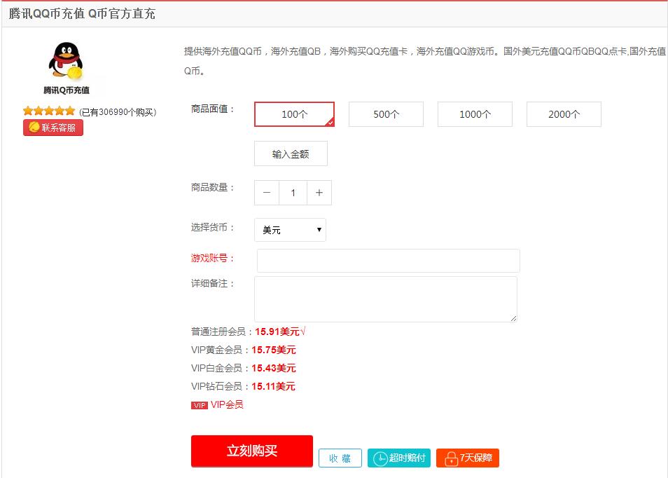
Task: Select the 2000个 face value option
Action: coord(564,114)
